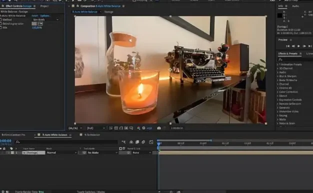Take a snapshot with the camera icon
Viewport: 313px width, 193px height.
tap(159, 128)
